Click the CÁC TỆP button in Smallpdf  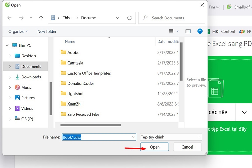click(x=218, y=112)
